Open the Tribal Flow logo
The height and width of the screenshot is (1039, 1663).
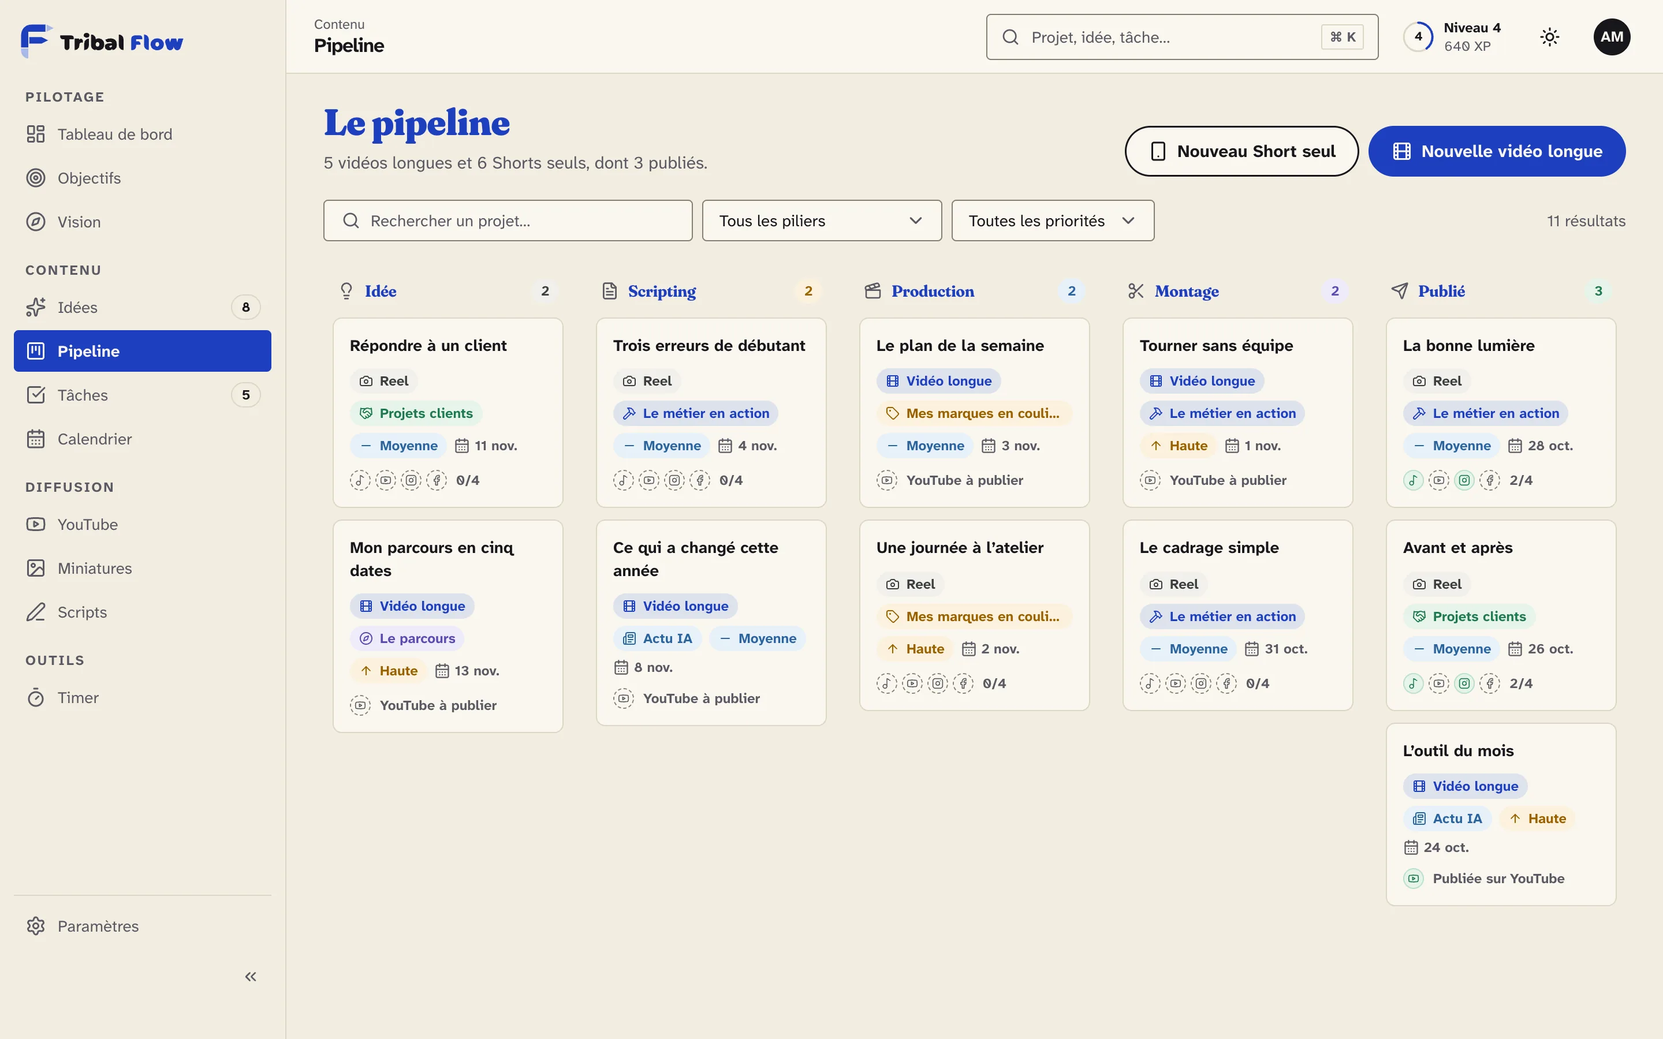point(102,41)
